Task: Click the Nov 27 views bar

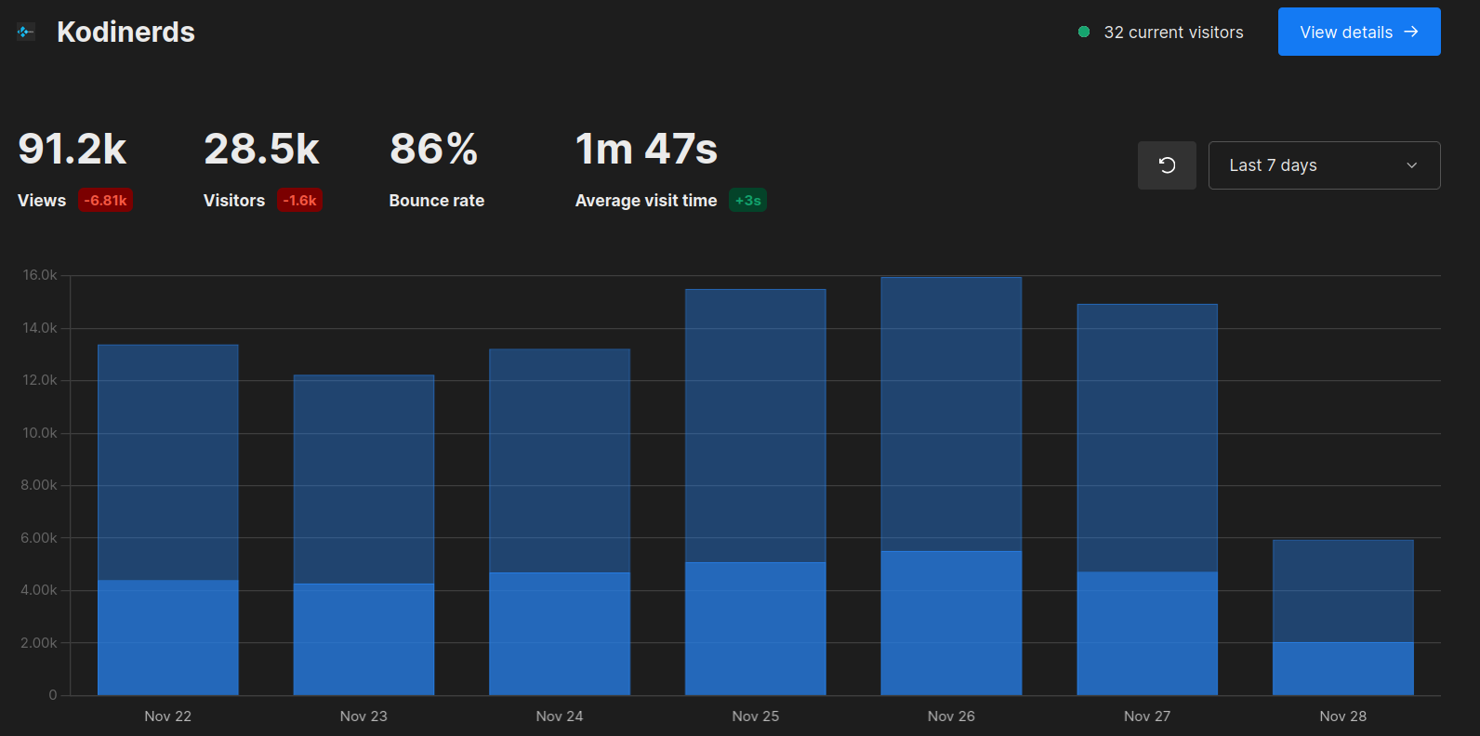Action: [1147, 438]
